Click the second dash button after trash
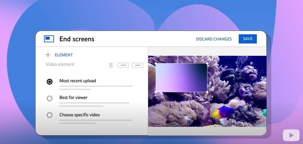 [138, 65]
